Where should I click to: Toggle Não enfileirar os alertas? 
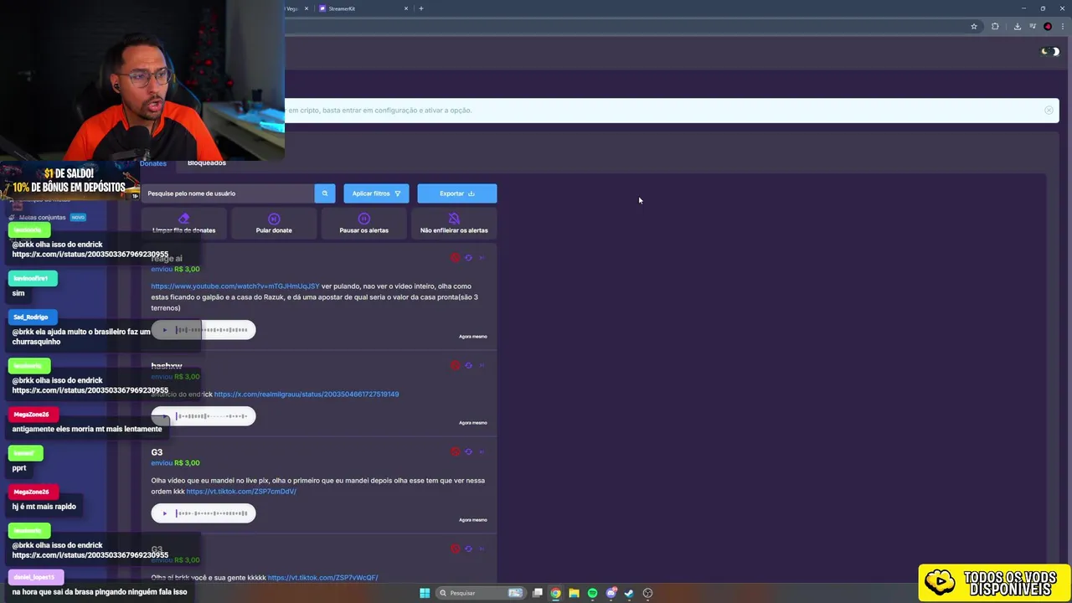(454, 224)
